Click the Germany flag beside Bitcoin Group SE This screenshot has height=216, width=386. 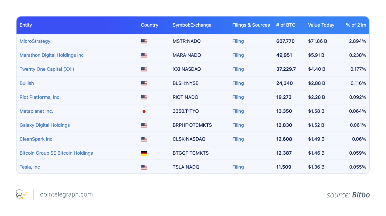144,153
